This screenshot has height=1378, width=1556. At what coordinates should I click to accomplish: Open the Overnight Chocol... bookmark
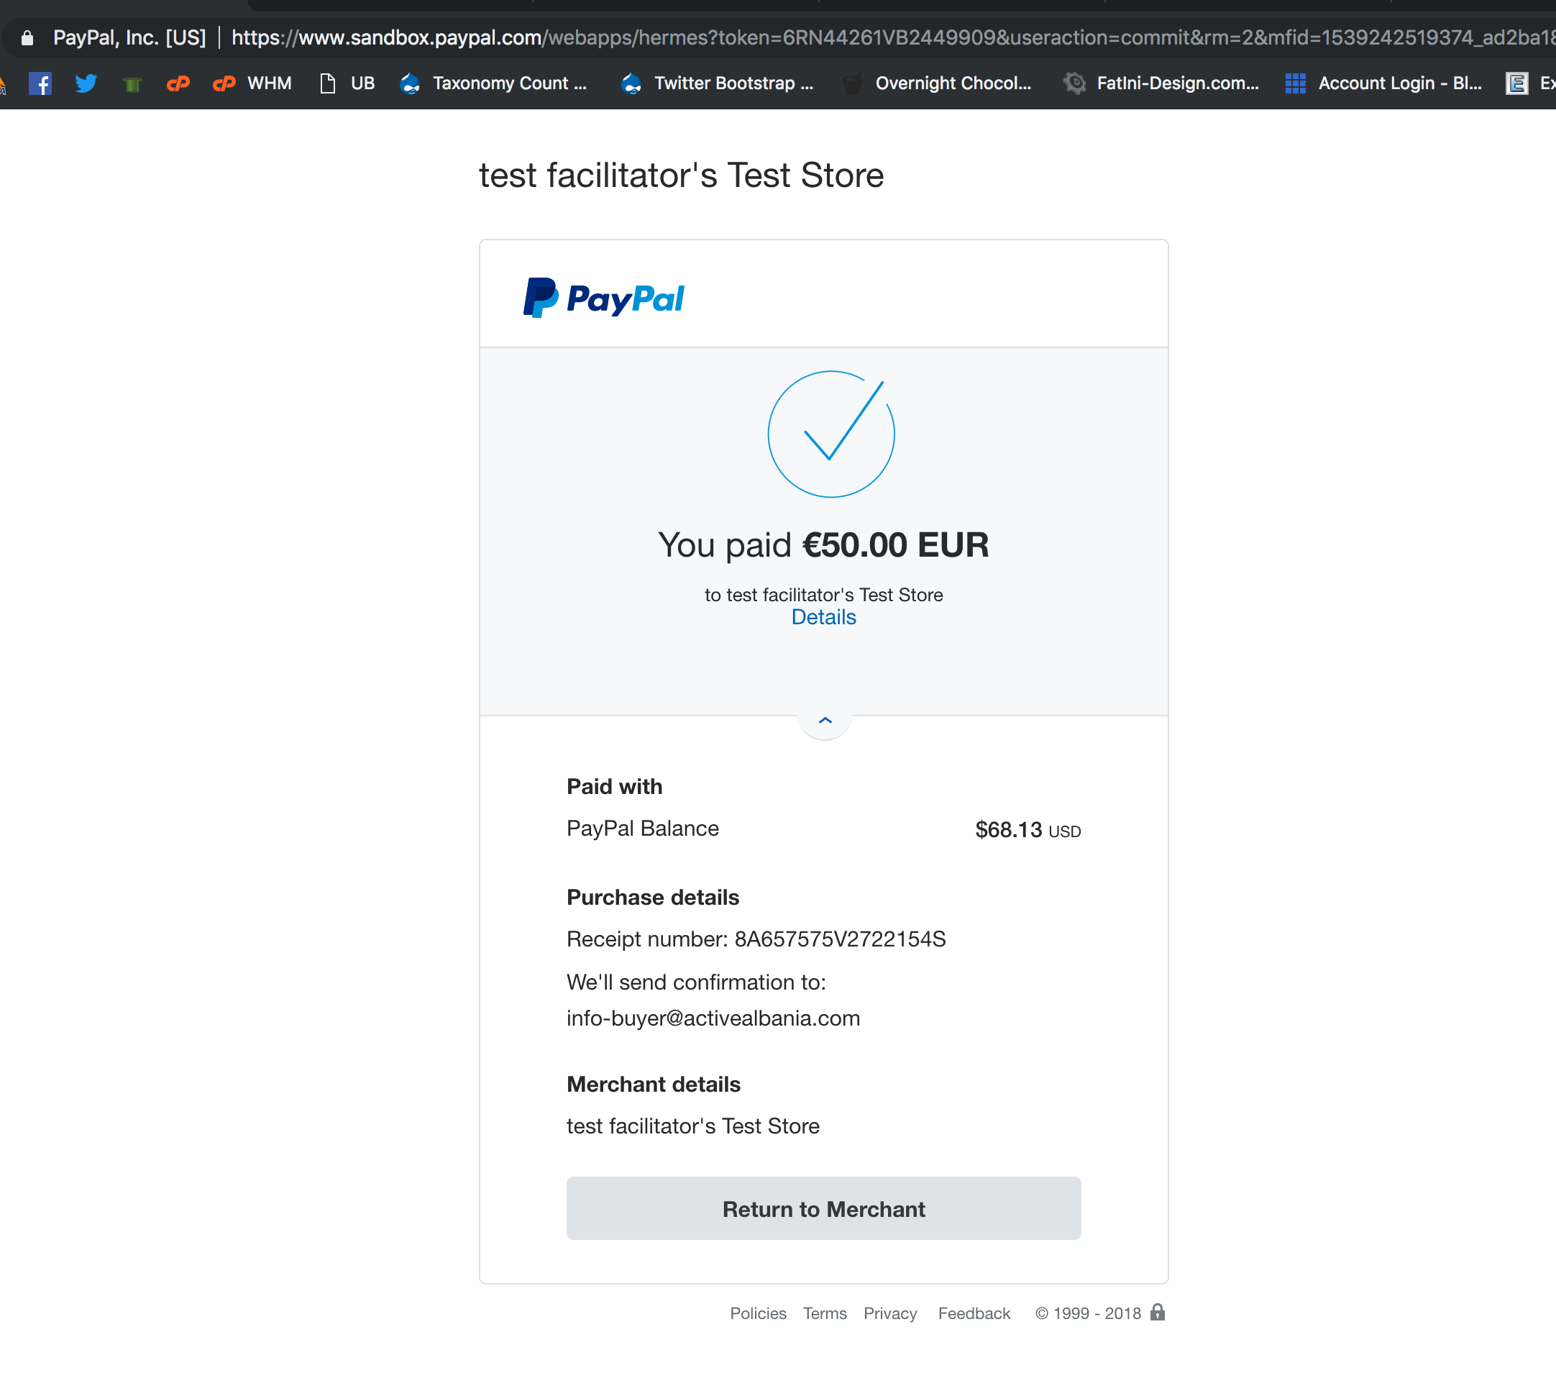point(937,83)
